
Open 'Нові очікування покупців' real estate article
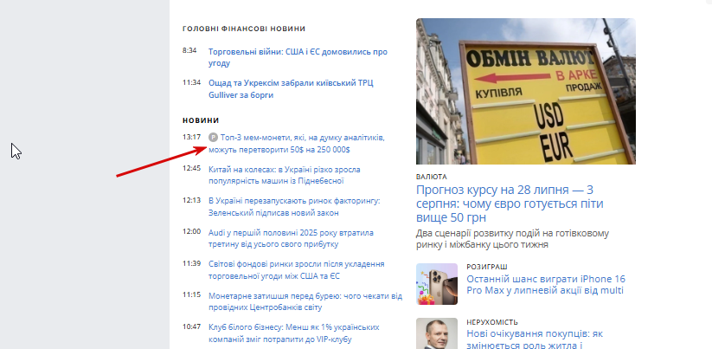tap(535, 339)
